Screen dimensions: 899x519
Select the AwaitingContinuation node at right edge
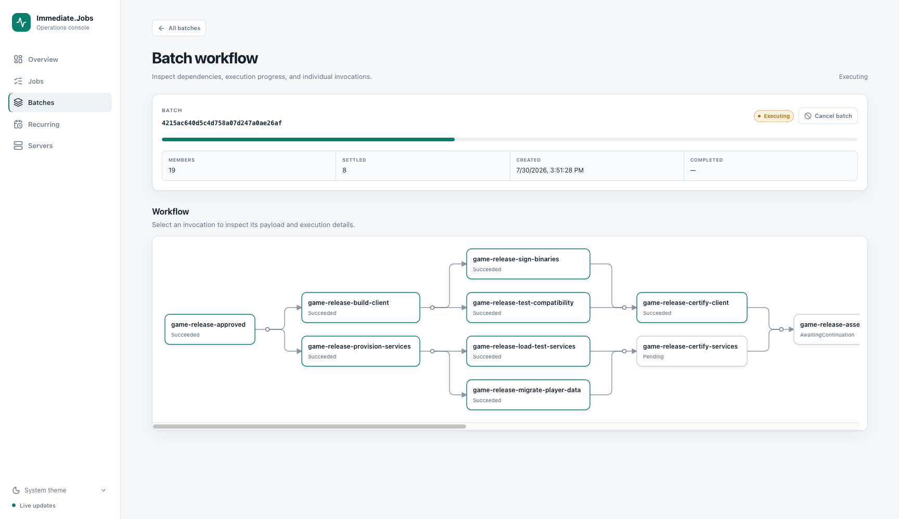827,329
